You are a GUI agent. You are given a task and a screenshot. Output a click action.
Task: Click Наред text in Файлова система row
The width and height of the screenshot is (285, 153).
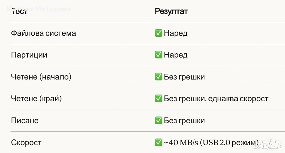[x=176, y=33]
